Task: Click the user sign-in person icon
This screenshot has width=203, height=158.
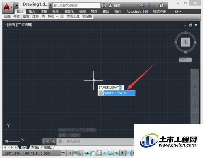Action: point(110,5)
